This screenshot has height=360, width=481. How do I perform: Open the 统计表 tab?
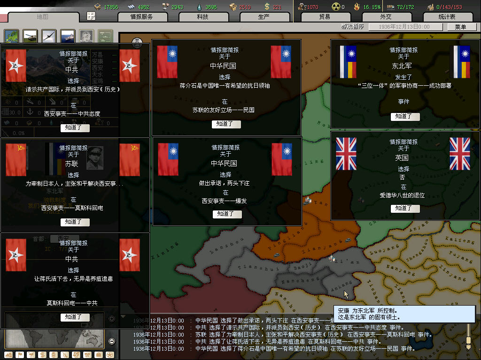[447, 17]
